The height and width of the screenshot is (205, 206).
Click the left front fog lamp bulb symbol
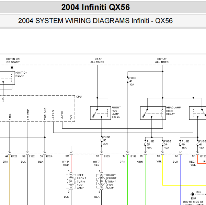tap(71, 181)
